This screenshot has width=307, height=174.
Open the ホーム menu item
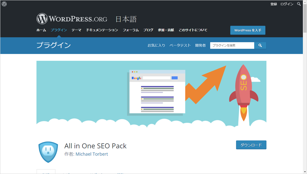[x=41, y=30]
